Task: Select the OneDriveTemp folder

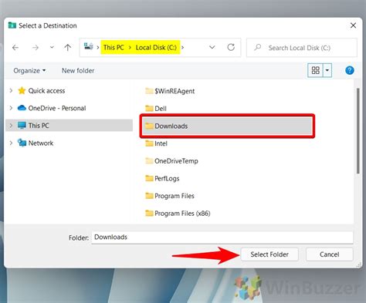Action: [171, 161]
